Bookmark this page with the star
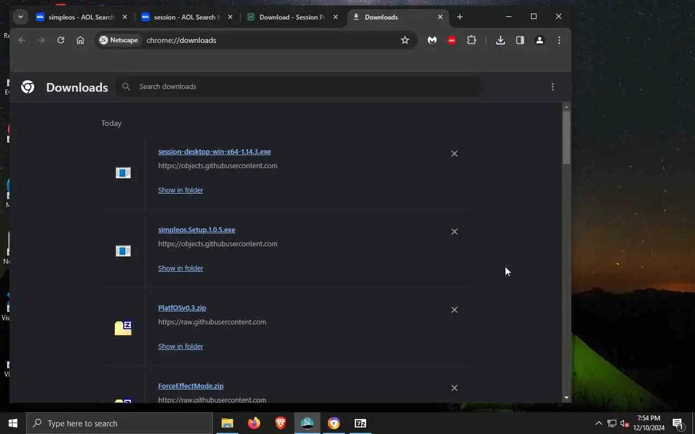This screenshot has width=695, height=434. [405, 40]
